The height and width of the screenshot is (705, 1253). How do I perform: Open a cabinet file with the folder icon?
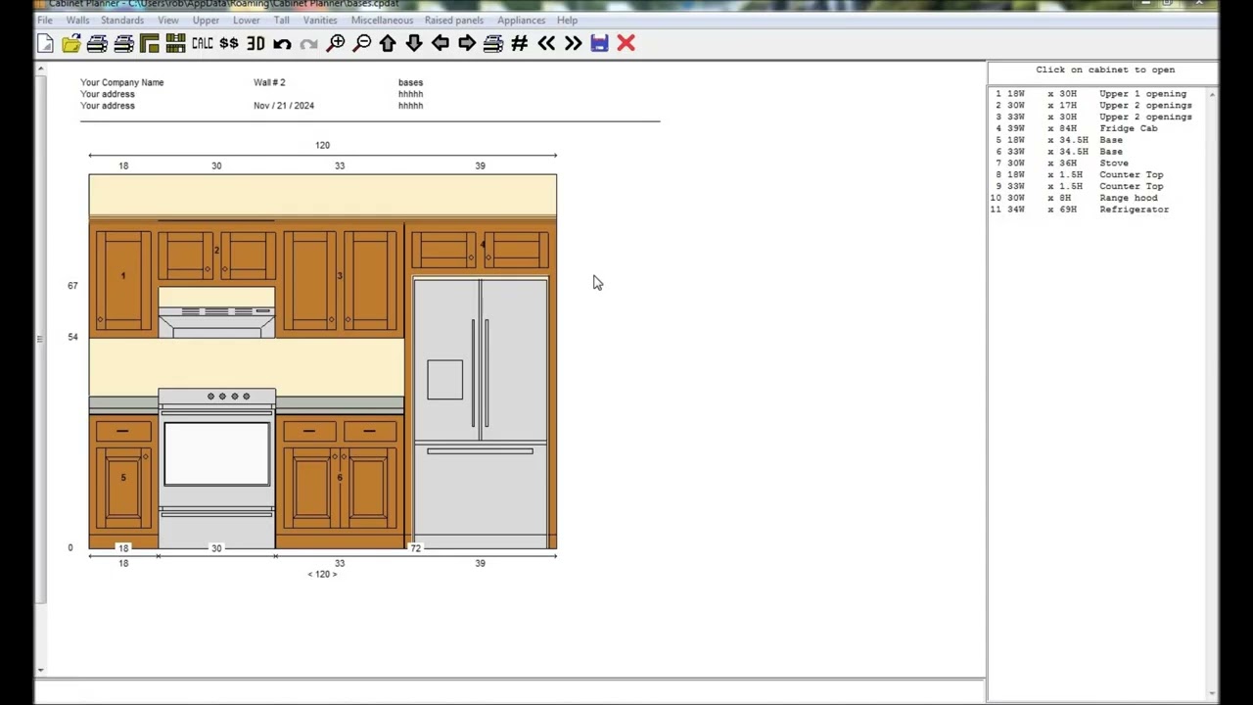point(70,42)
